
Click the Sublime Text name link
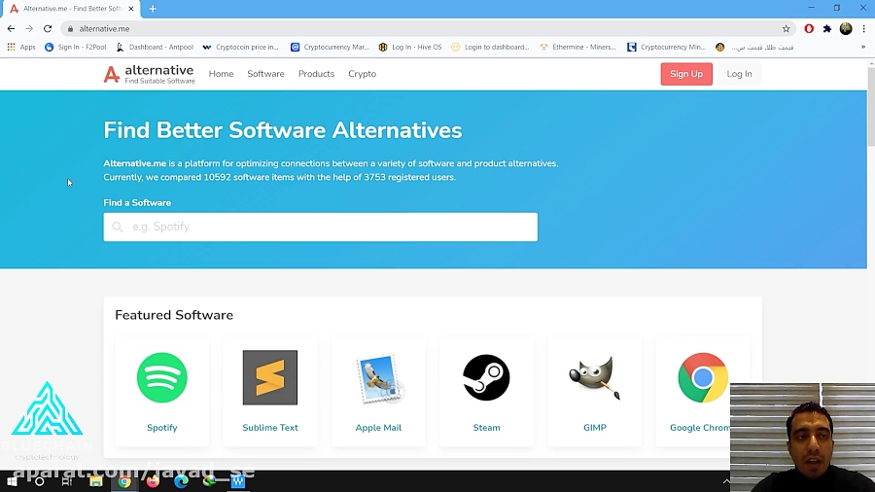(x=270, y=427)
